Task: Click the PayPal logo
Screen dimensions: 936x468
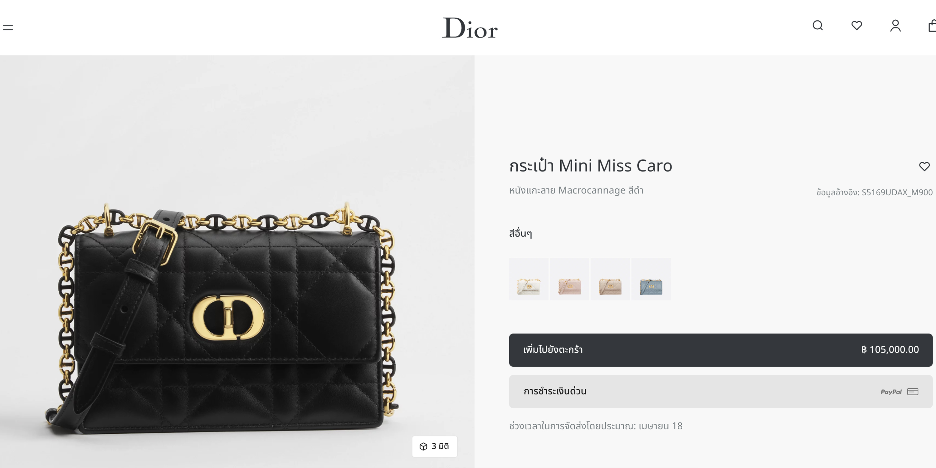Action: (x=891, y=392)
